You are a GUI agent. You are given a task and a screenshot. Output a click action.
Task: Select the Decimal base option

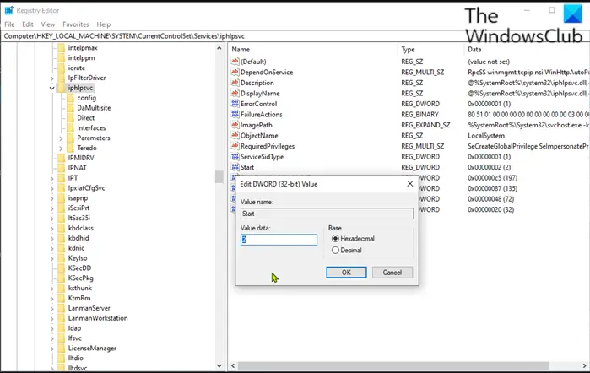336,250
